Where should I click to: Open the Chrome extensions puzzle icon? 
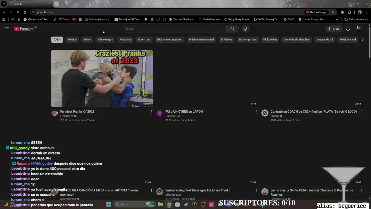(349, 12)
